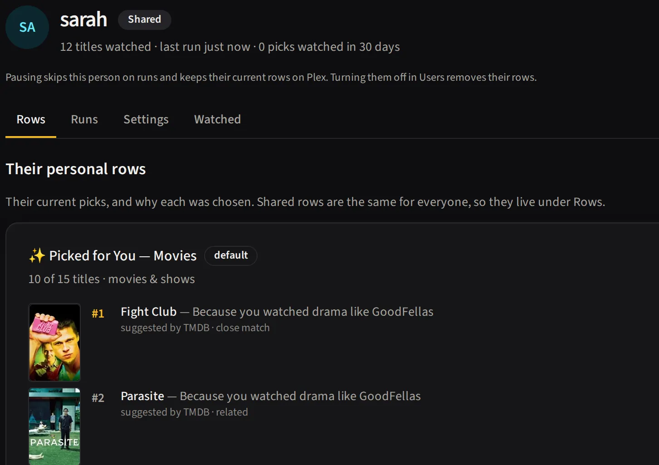Click the Parasite title
659x465 pixels.
(x=142, y=396)
